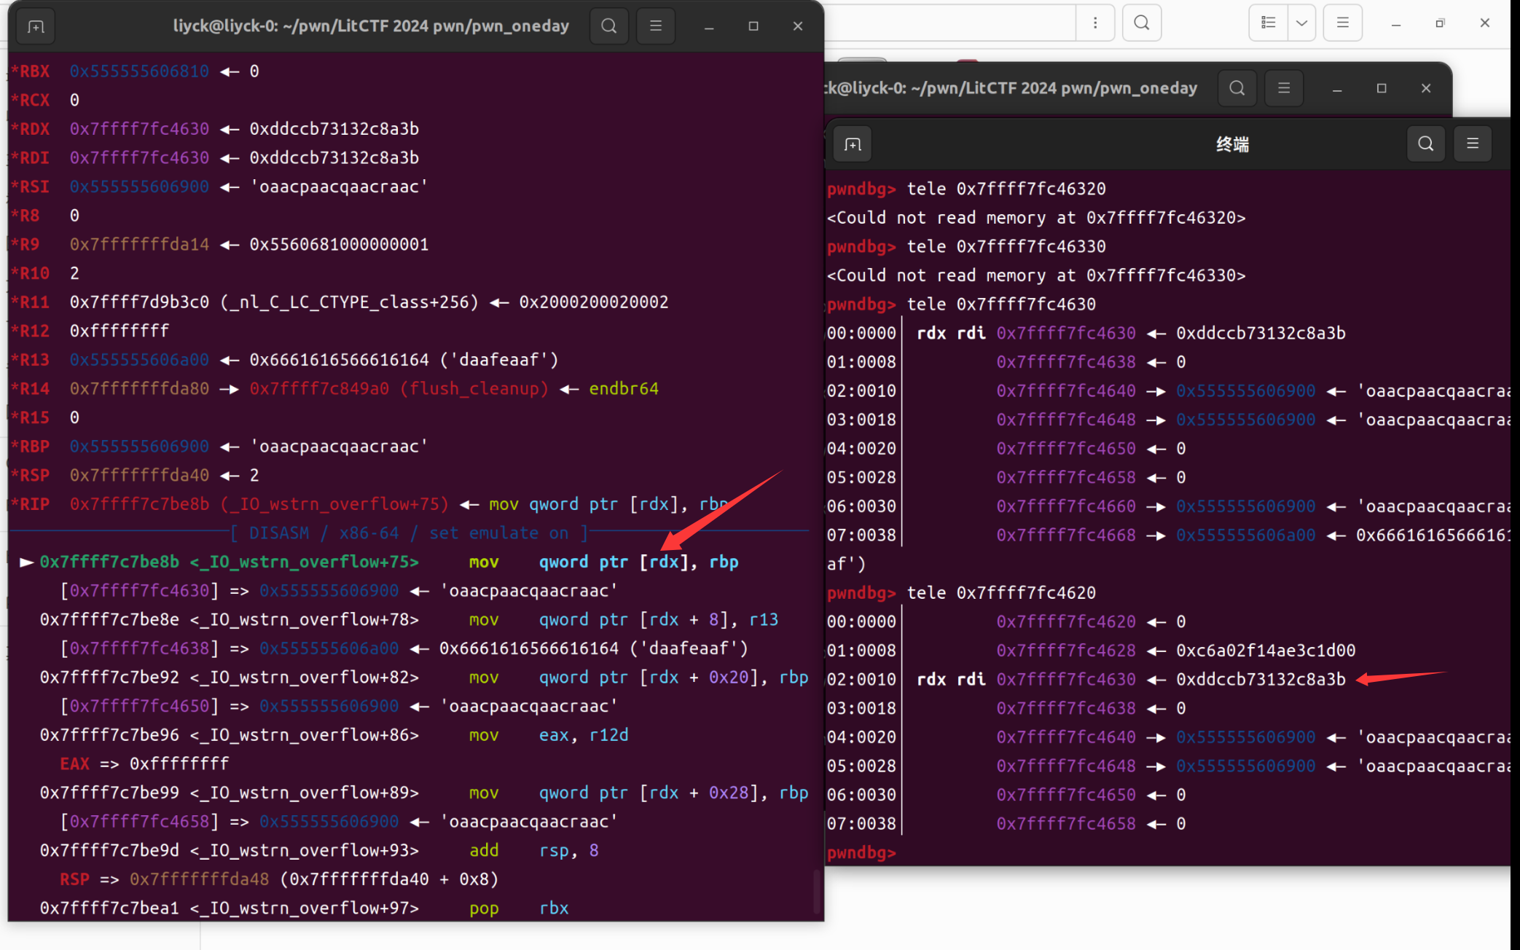Open background window main hamburger menu

[1343, 23]
